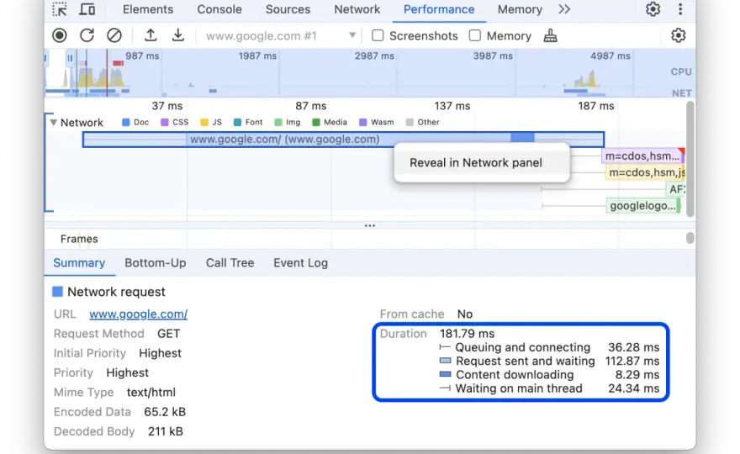Collapse the Network track
This screenshot has height=454, width=740.
pos(54,123)
